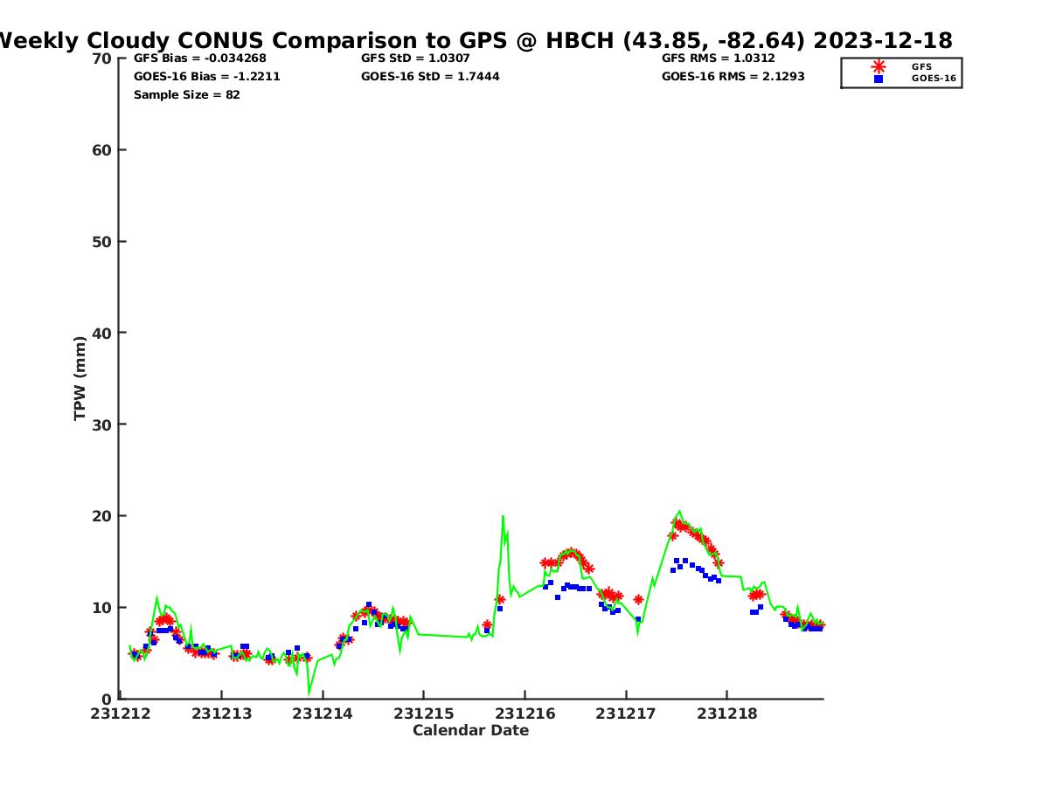Click the GOES-16 legend label
1049x786 pixels.
click(934, 79)
